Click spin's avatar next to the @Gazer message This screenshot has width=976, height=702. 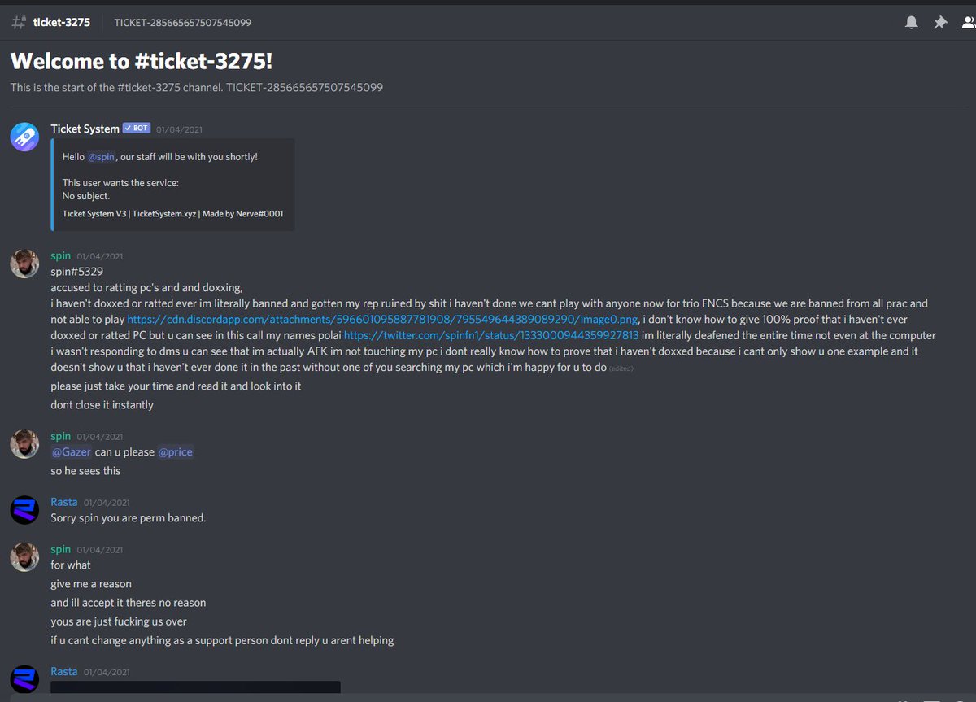(x=24, y=444)
